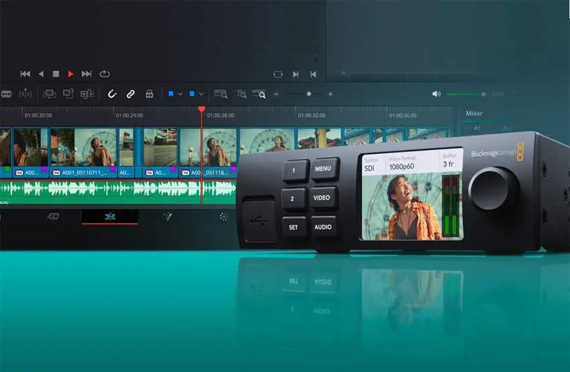
Task: Click the 1080p60 video format on LCD
Action: (x=401, y=167)
